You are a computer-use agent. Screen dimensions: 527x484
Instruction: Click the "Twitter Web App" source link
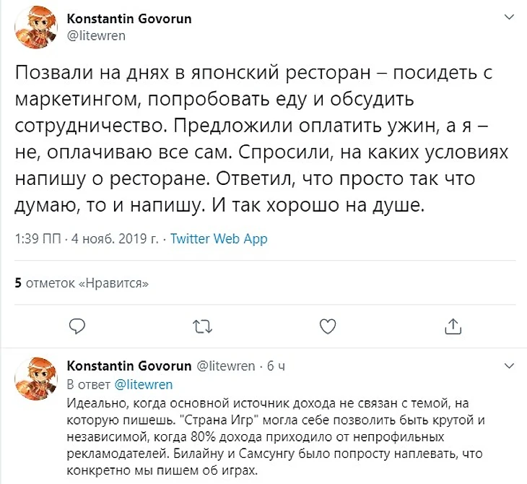coord(219,239)
